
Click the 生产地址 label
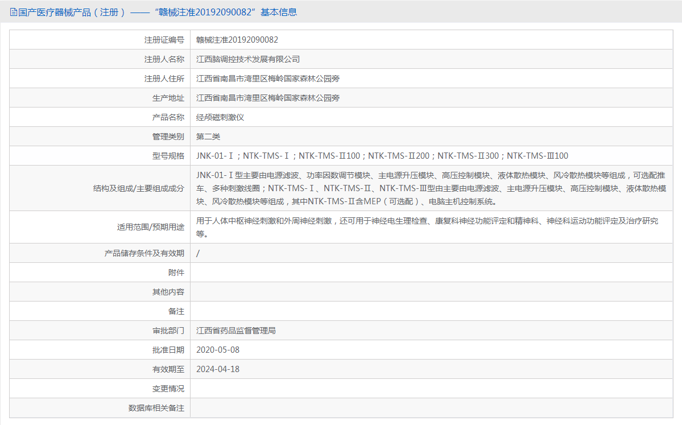pyautogui.click(x=168, y=98)
